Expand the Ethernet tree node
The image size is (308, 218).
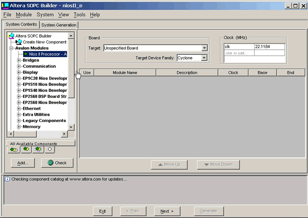coord(19,108)
